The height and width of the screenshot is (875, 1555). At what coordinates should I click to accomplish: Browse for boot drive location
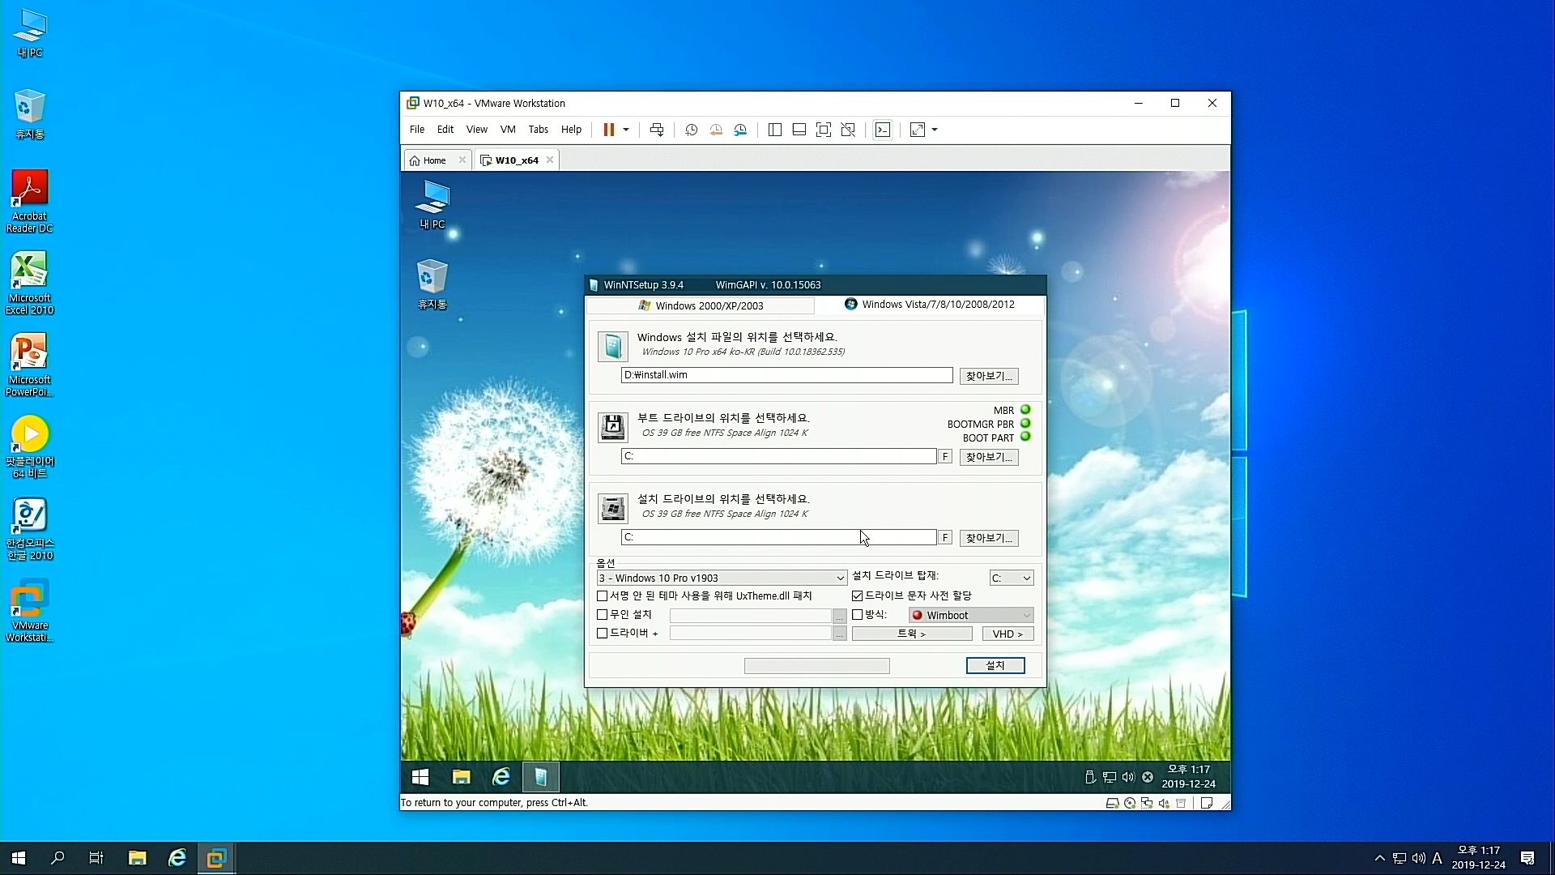point(989,457)
